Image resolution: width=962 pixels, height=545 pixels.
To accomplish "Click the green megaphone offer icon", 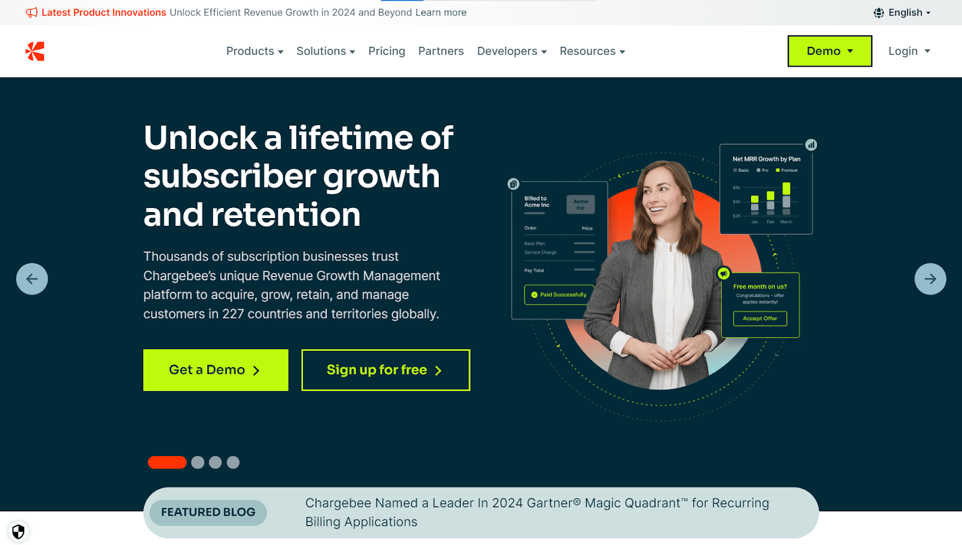I will coord(724,273).
